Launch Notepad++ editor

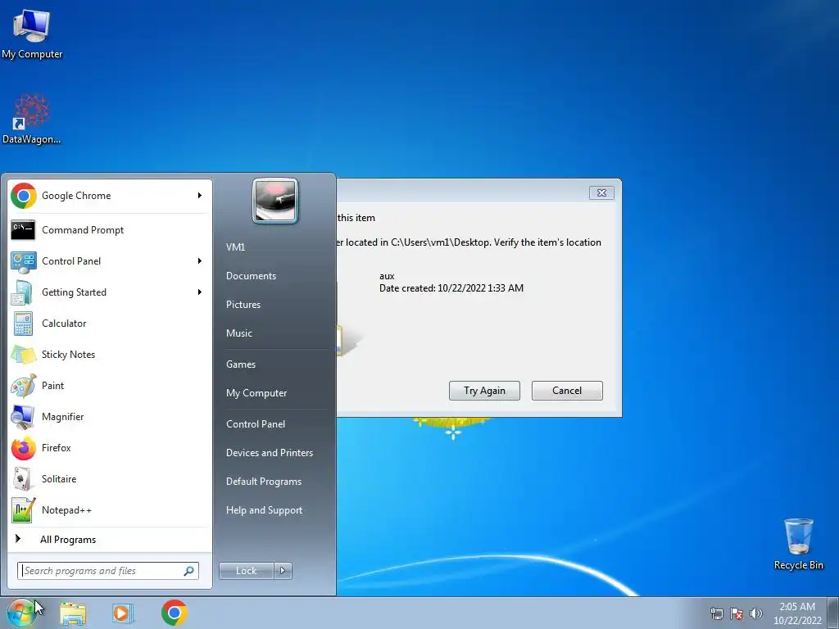point(109,509)
